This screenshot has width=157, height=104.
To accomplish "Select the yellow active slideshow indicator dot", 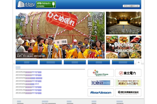I will tap(96, 55).
